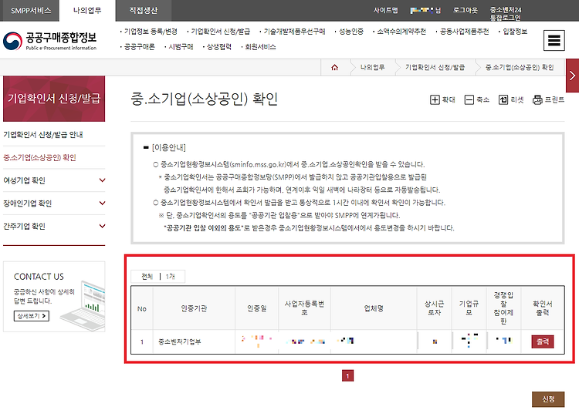Open 회원서비스 menu
The width and height of the screenshot is (579, 417).
260,47
